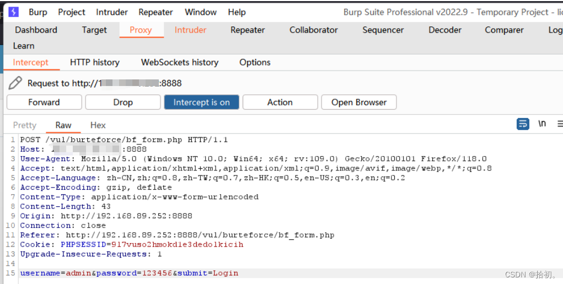This screenshot has height=284, width=563.
Task: Click the Host header line
Action: coord(83,149)
